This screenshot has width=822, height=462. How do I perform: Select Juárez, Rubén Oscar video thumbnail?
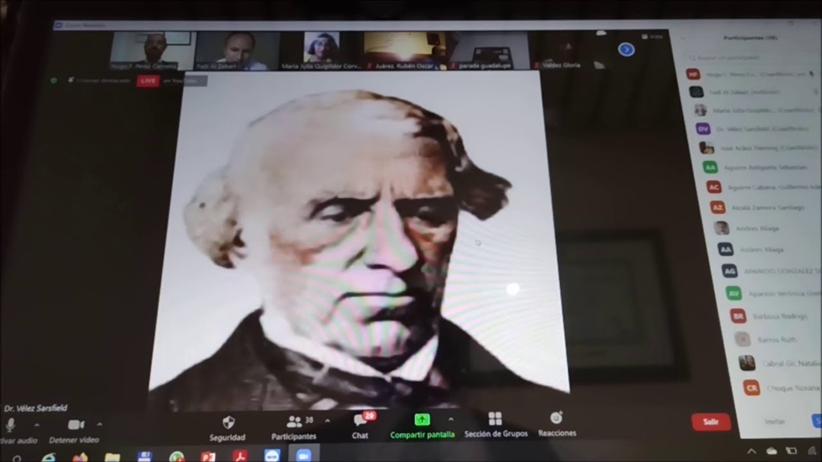tap(406, 51)
